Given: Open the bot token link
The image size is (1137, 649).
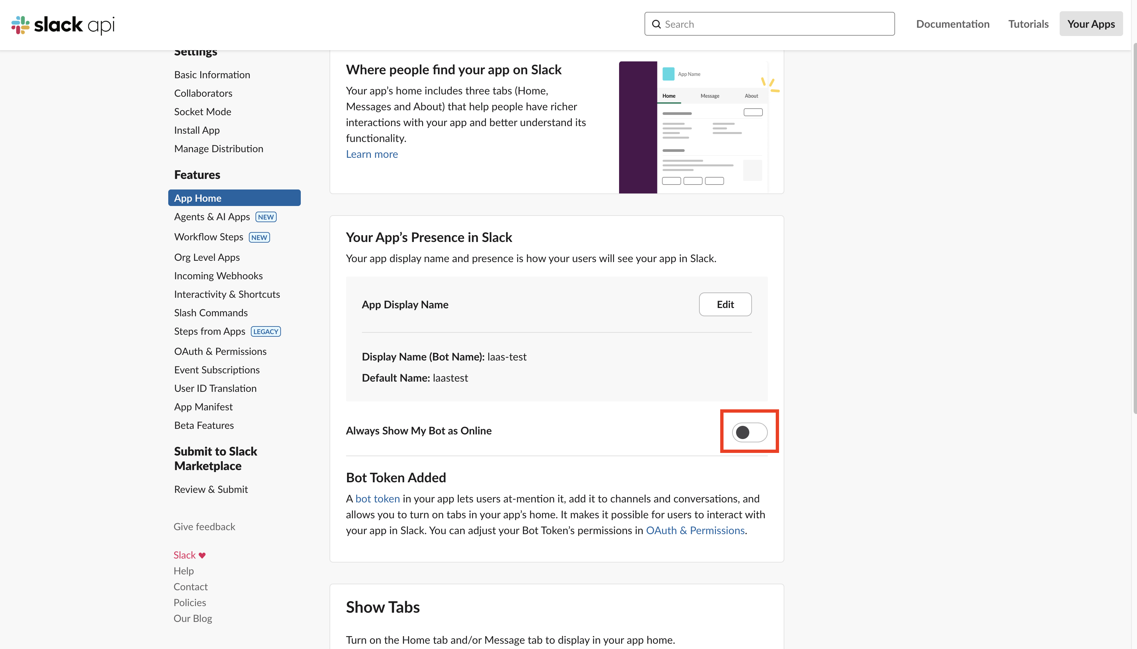Looking at the screenshot, I should point(377,499).
